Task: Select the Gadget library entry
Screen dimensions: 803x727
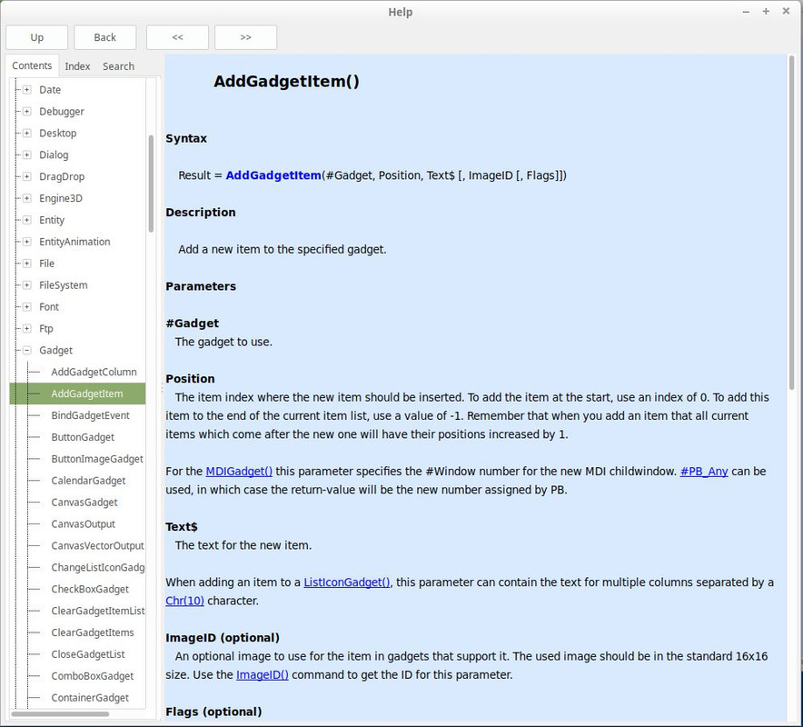Action: [x=55, y=351]
